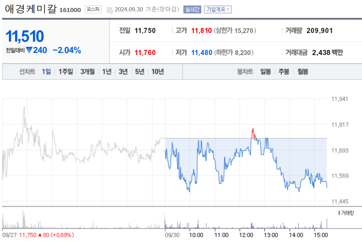362x247 pixels.
Task: Click the 2024.09.30 기준(장마감) date text
Action: [147, 9]
